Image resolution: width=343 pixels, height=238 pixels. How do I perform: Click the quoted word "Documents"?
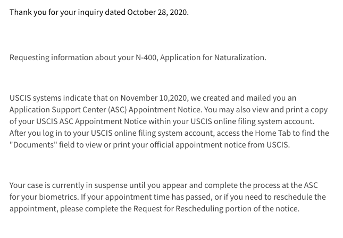34,145
